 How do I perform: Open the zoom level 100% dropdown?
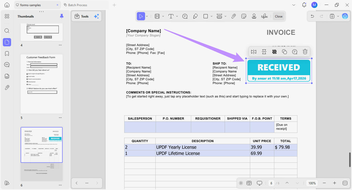[x=312, y=183]
